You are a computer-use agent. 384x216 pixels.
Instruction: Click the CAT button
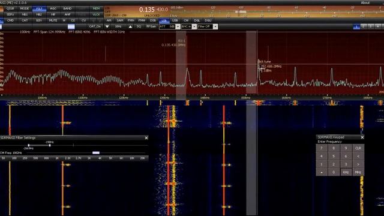pyautogui.click(x=25, y=20)
